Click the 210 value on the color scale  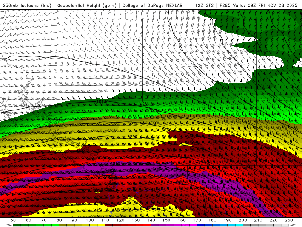tap(258, 220)
